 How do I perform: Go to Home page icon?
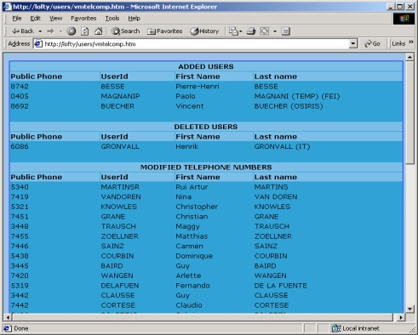98,31
